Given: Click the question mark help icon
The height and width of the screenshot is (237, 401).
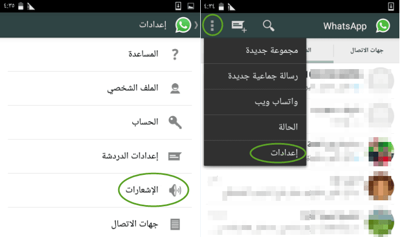Looking at the screenshot, I should [175, 55].
